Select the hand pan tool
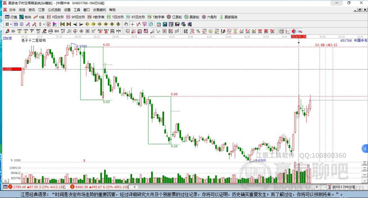 click(126, 24)
